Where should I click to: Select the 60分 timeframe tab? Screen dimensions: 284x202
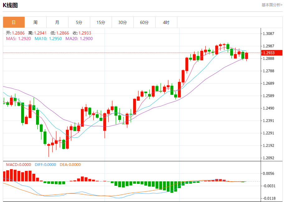(144, 22)
